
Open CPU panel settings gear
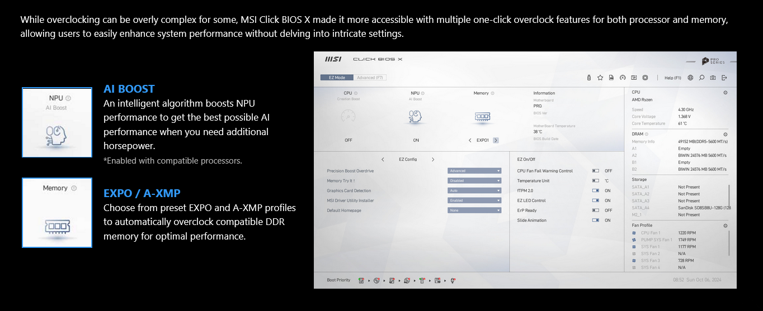725,93
